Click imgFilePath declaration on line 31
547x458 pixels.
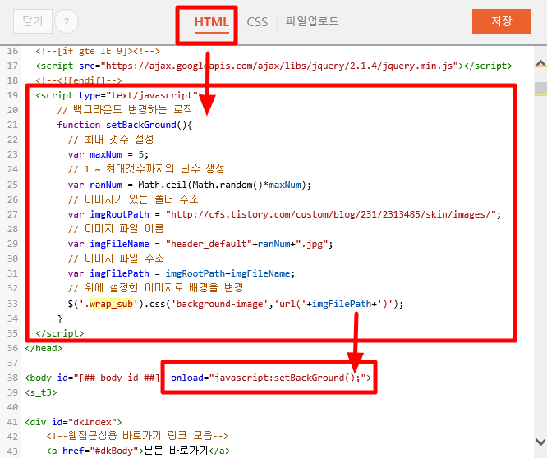pos(181,273)
